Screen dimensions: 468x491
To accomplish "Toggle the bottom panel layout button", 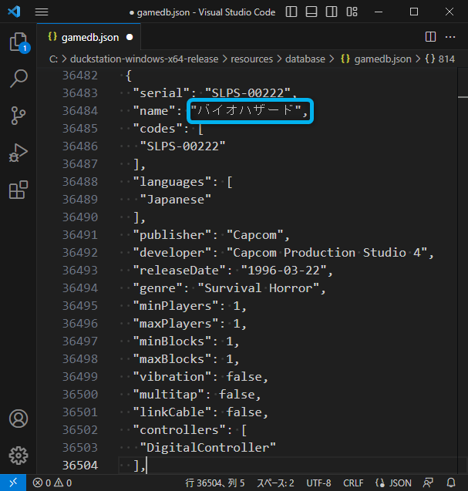I will [311, 12].
